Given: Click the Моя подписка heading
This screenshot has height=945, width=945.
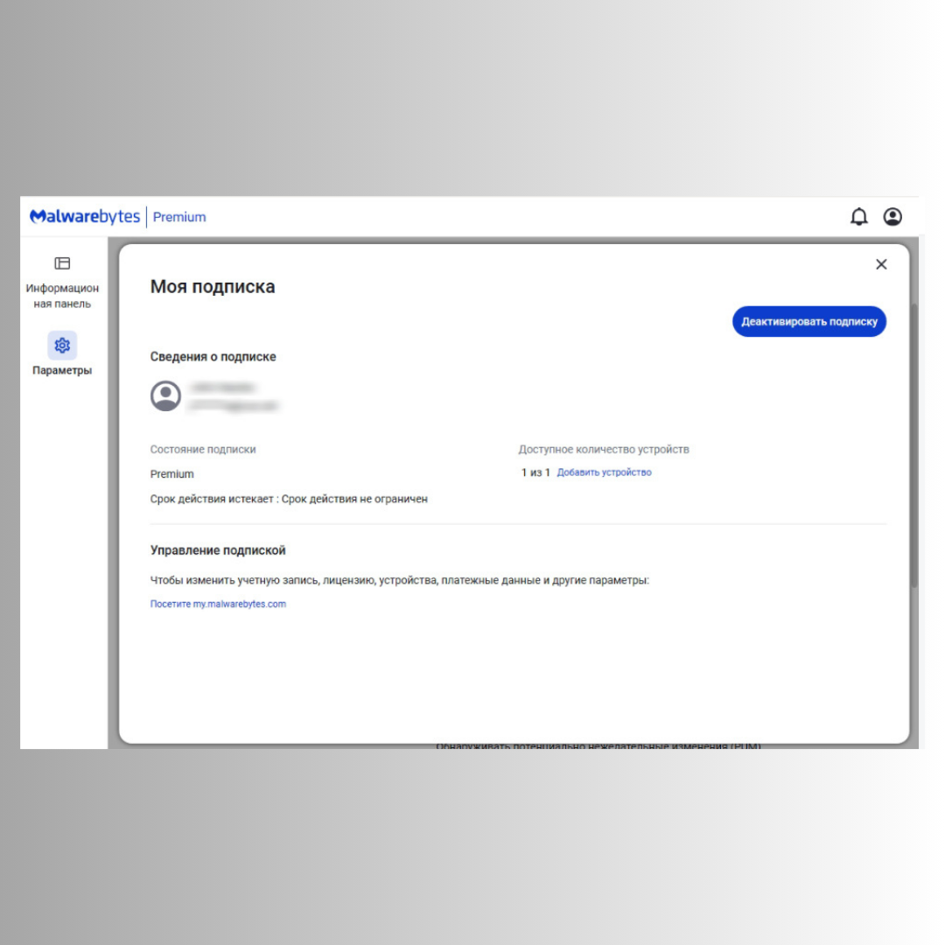Looking at the screenshot, I should 213,286.
